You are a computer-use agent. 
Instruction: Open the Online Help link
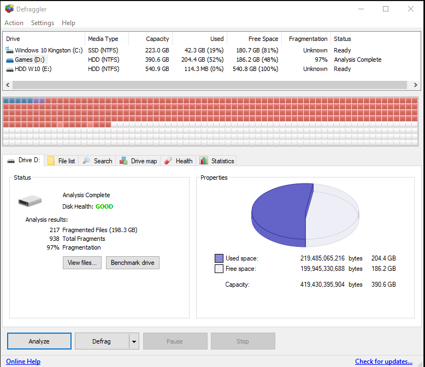pos(23,362)
